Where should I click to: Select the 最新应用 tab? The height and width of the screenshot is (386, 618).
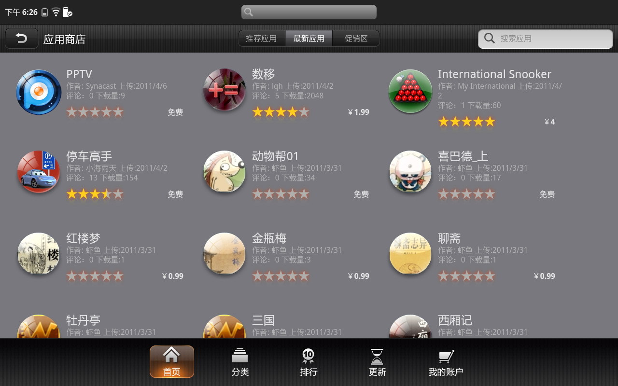309,39
